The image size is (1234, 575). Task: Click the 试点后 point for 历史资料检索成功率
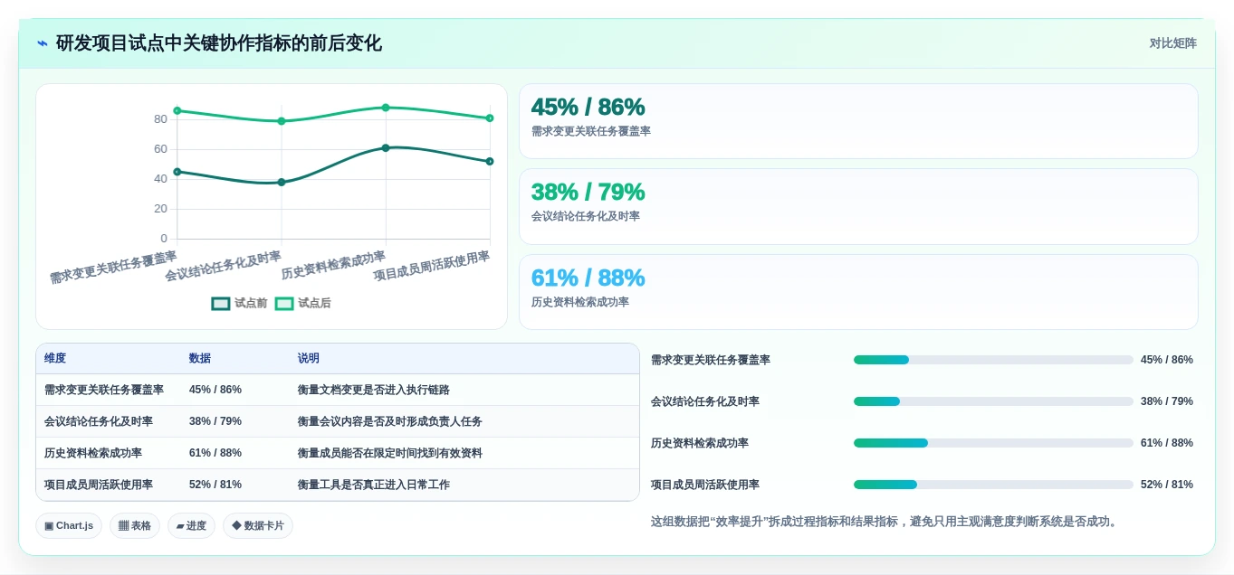(x=386, y=108)
